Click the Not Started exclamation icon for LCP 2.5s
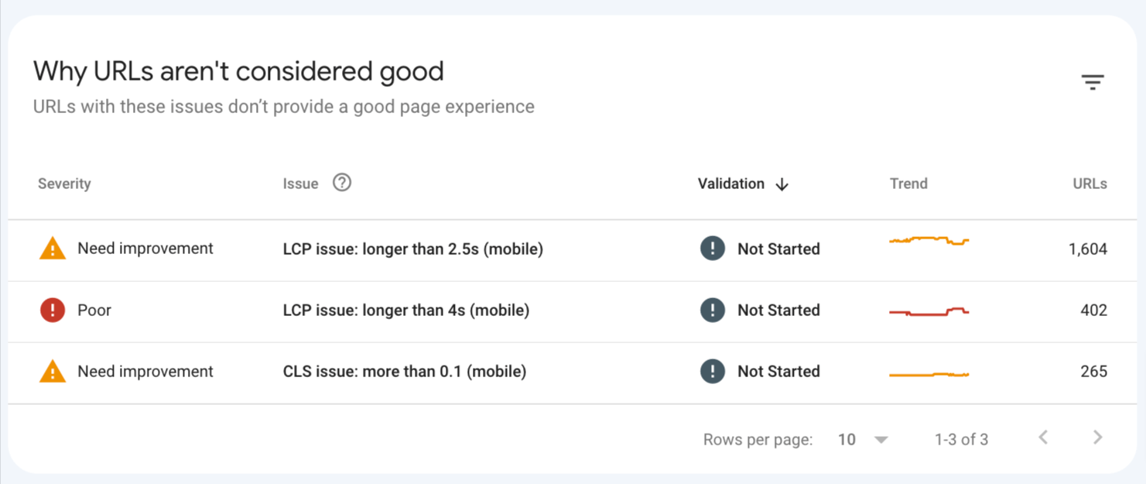The image size is (1146, 484). (x=712, y=249)
